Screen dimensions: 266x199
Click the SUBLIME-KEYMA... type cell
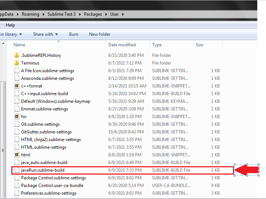tap(170, 101)
